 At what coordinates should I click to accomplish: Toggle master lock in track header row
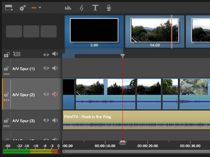6,54
